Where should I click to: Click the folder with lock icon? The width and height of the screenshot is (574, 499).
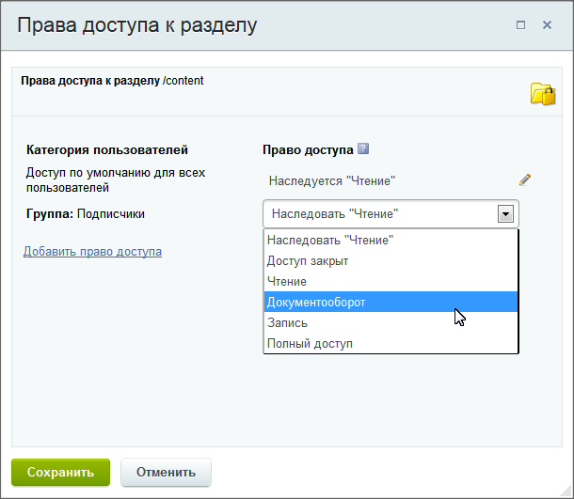coord(543,94)
